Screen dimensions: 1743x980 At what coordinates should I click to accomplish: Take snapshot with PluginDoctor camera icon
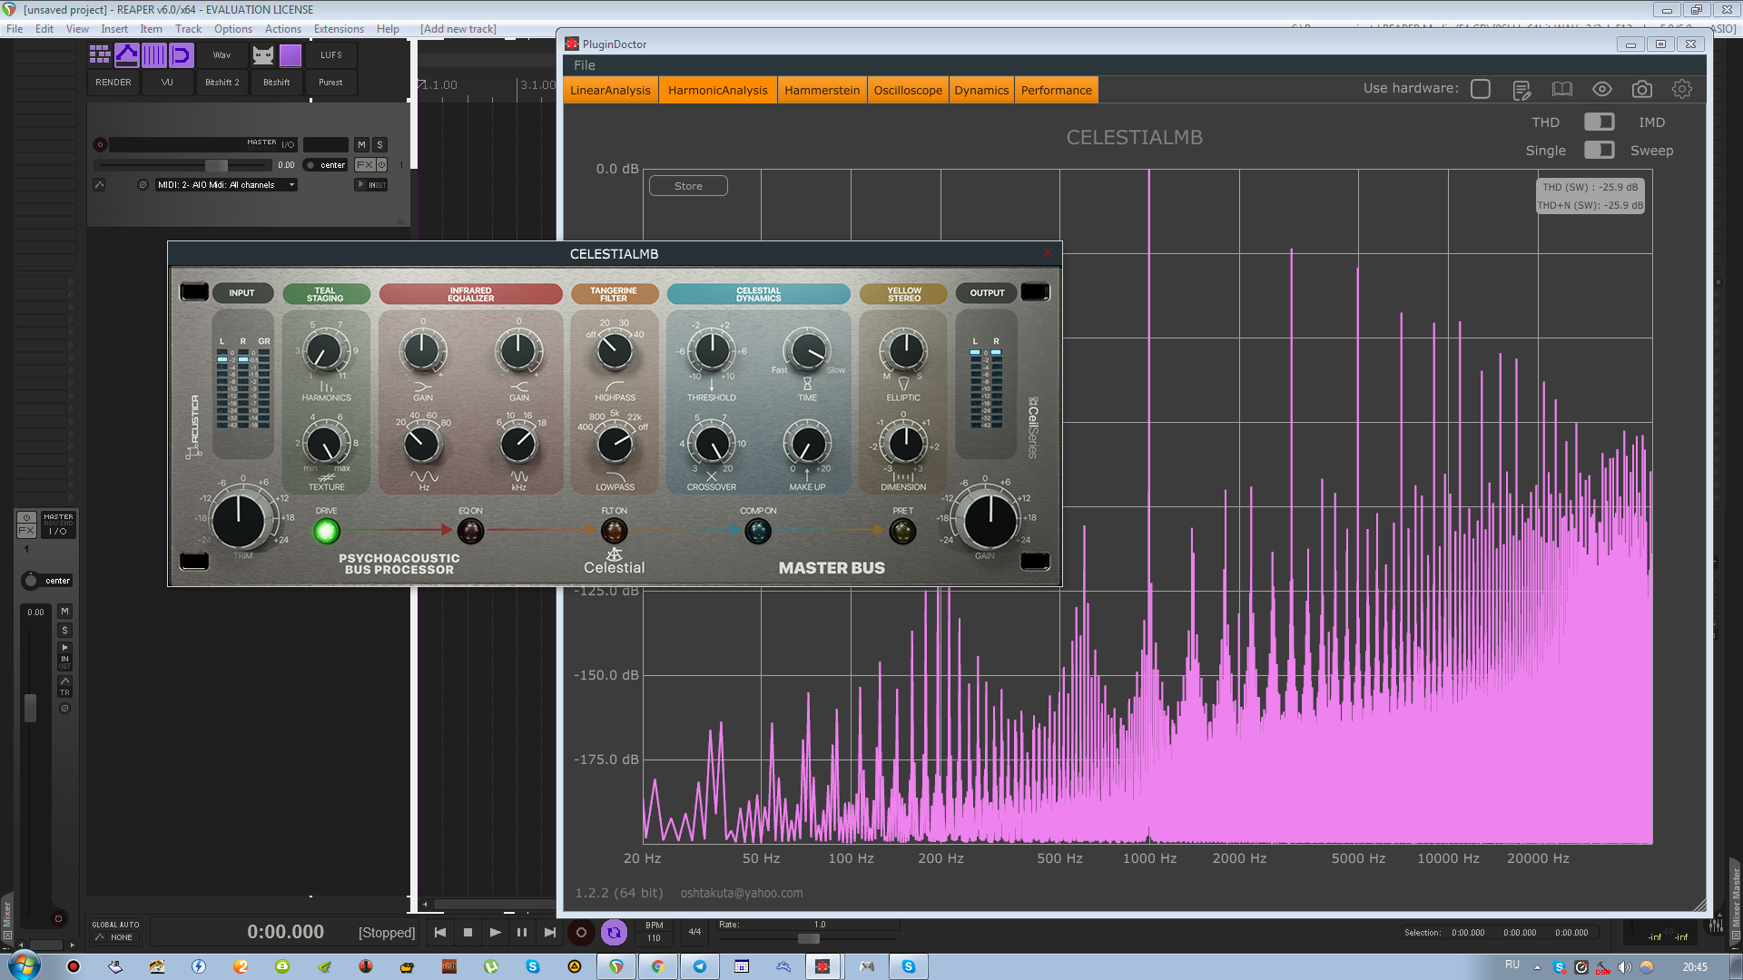[1641, 89]
